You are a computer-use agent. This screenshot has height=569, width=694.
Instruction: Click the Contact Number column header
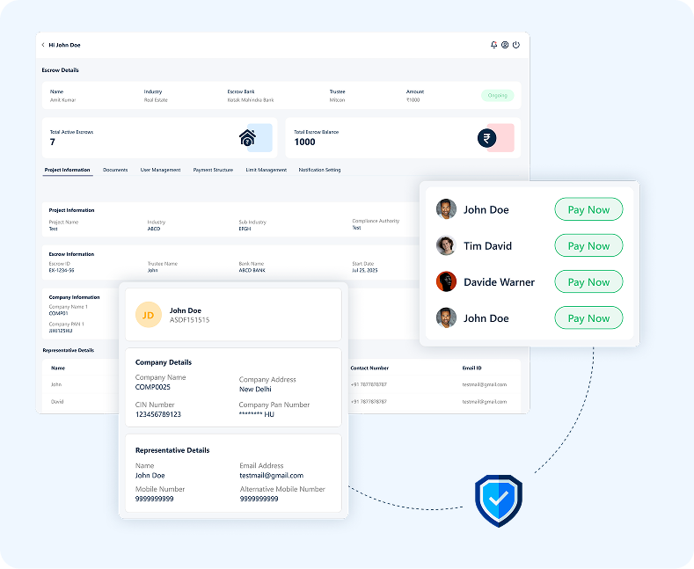369,368
